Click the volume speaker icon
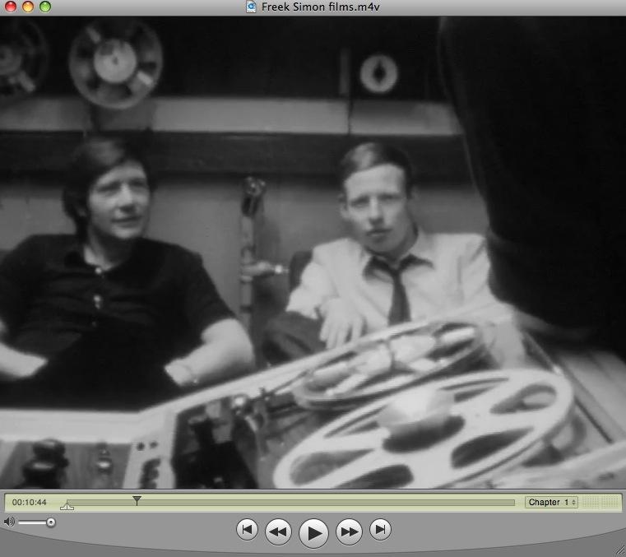626x557 pixels. pos(9,522)
